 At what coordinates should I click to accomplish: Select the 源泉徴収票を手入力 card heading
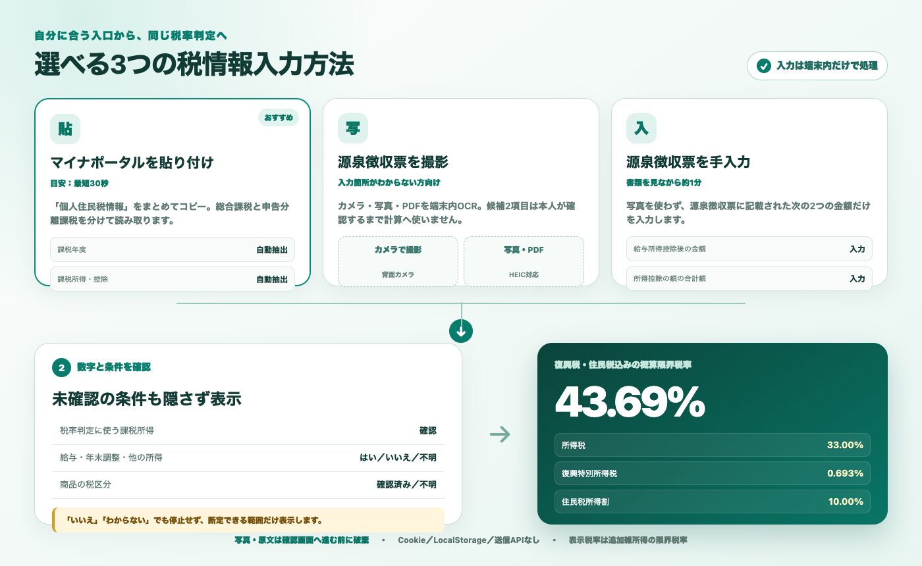[688, 163]
